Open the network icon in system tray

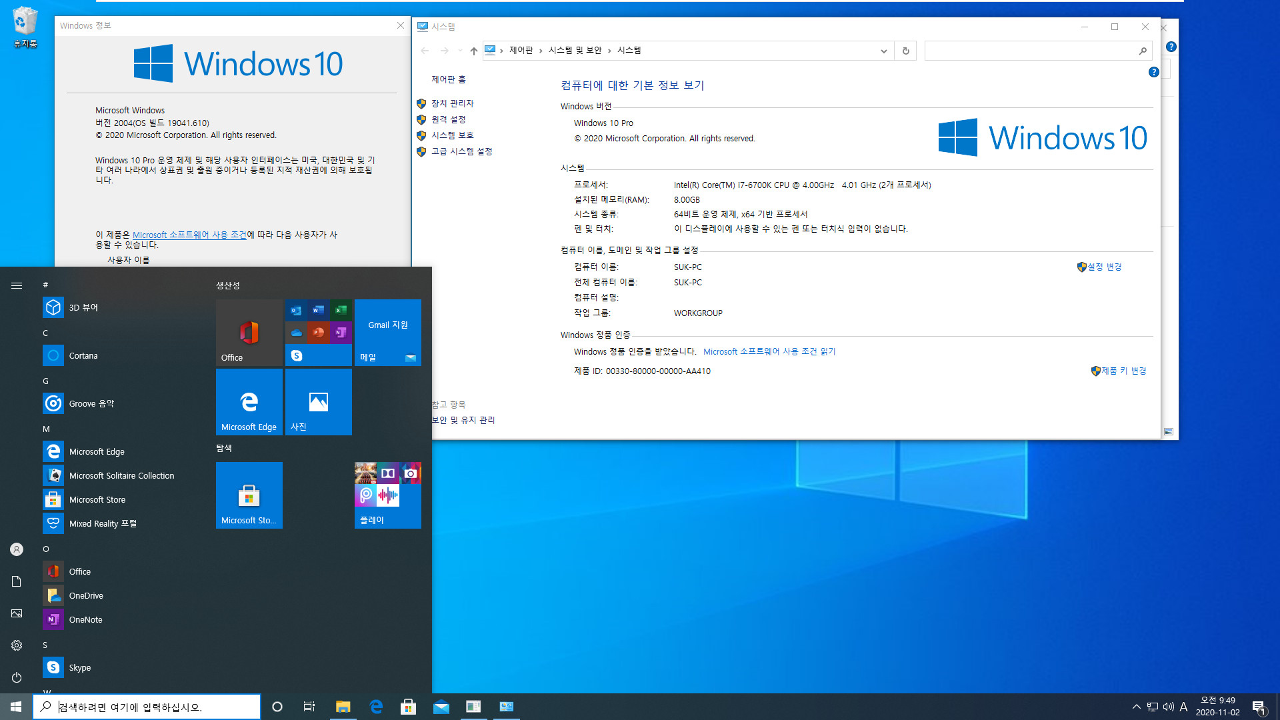click(1152, 707)
